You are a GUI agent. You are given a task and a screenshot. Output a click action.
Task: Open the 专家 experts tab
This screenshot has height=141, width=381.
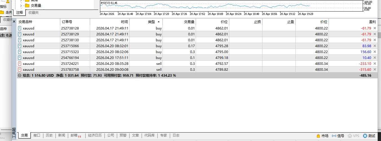point(164,135)
